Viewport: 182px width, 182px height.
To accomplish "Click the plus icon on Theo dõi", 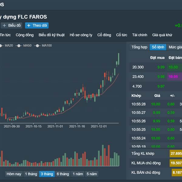I will (x=29, y=25).
